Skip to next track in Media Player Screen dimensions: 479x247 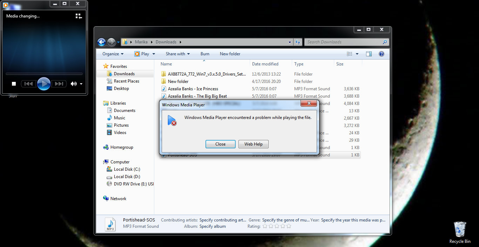point(59,84)
